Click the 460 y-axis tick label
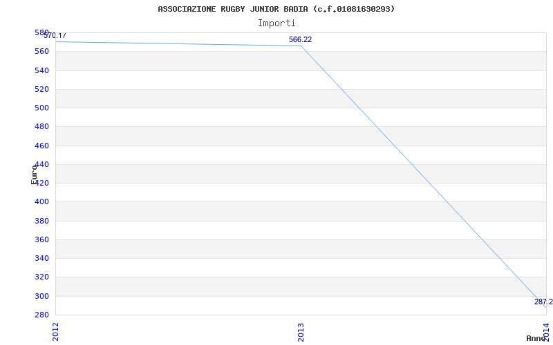The width and height of the screenshot is (553, 345). click(41, 146)
